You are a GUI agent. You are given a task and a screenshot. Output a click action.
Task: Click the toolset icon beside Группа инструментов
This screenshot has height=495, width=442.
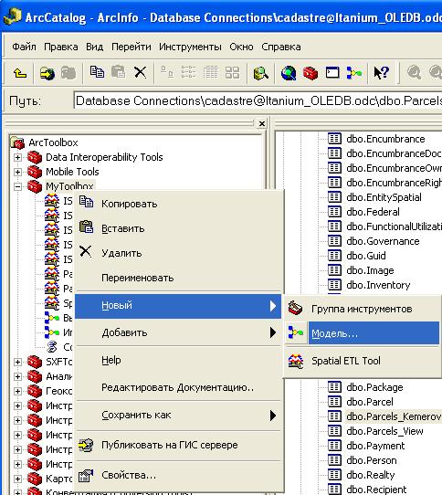[x=296, y=308]
